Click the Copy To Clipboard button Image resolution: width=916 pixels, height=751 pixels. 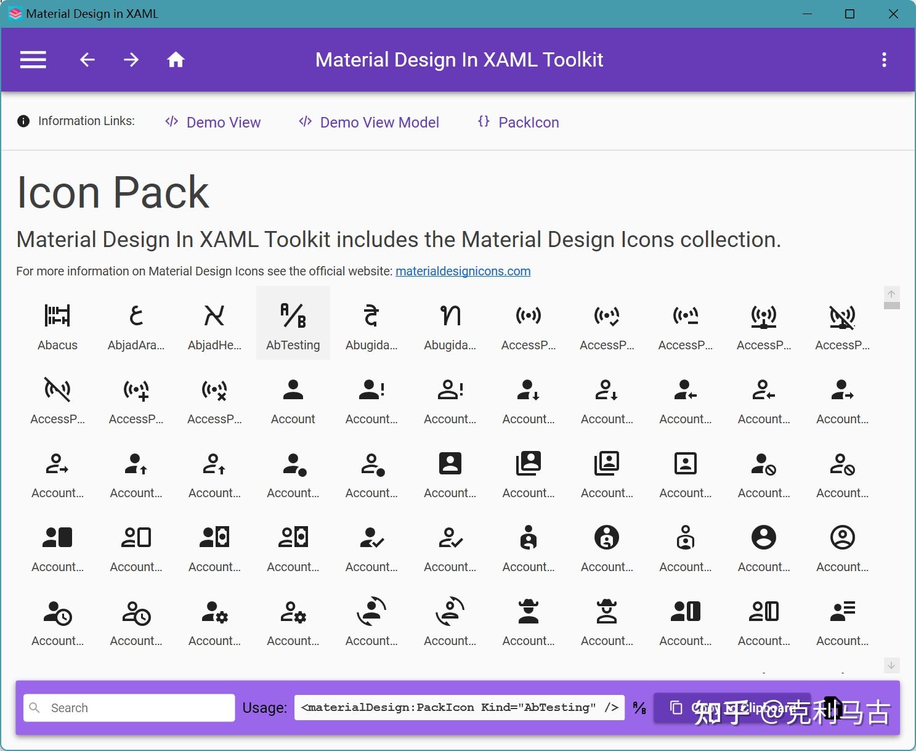tap(732, 708)
